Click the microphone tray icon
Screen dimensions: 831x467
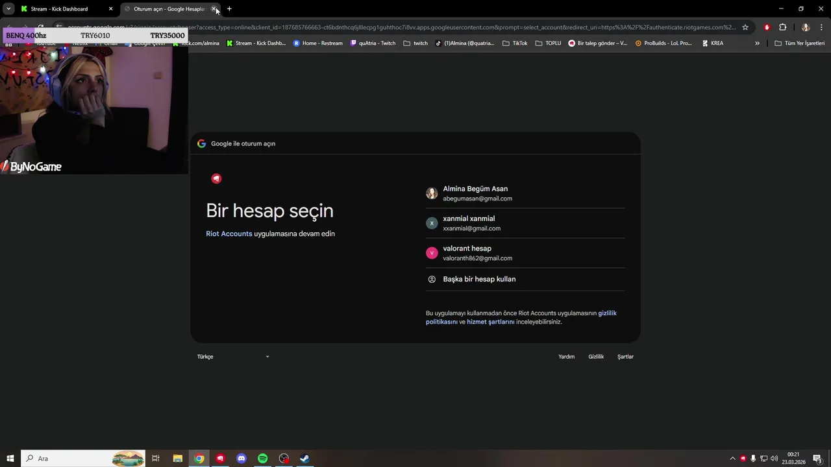(x=753, y=459)
